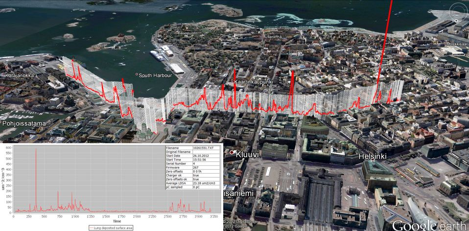Select the 15:51:56 start time value
This screenshot has width=469, height=231.
point(200,160)
